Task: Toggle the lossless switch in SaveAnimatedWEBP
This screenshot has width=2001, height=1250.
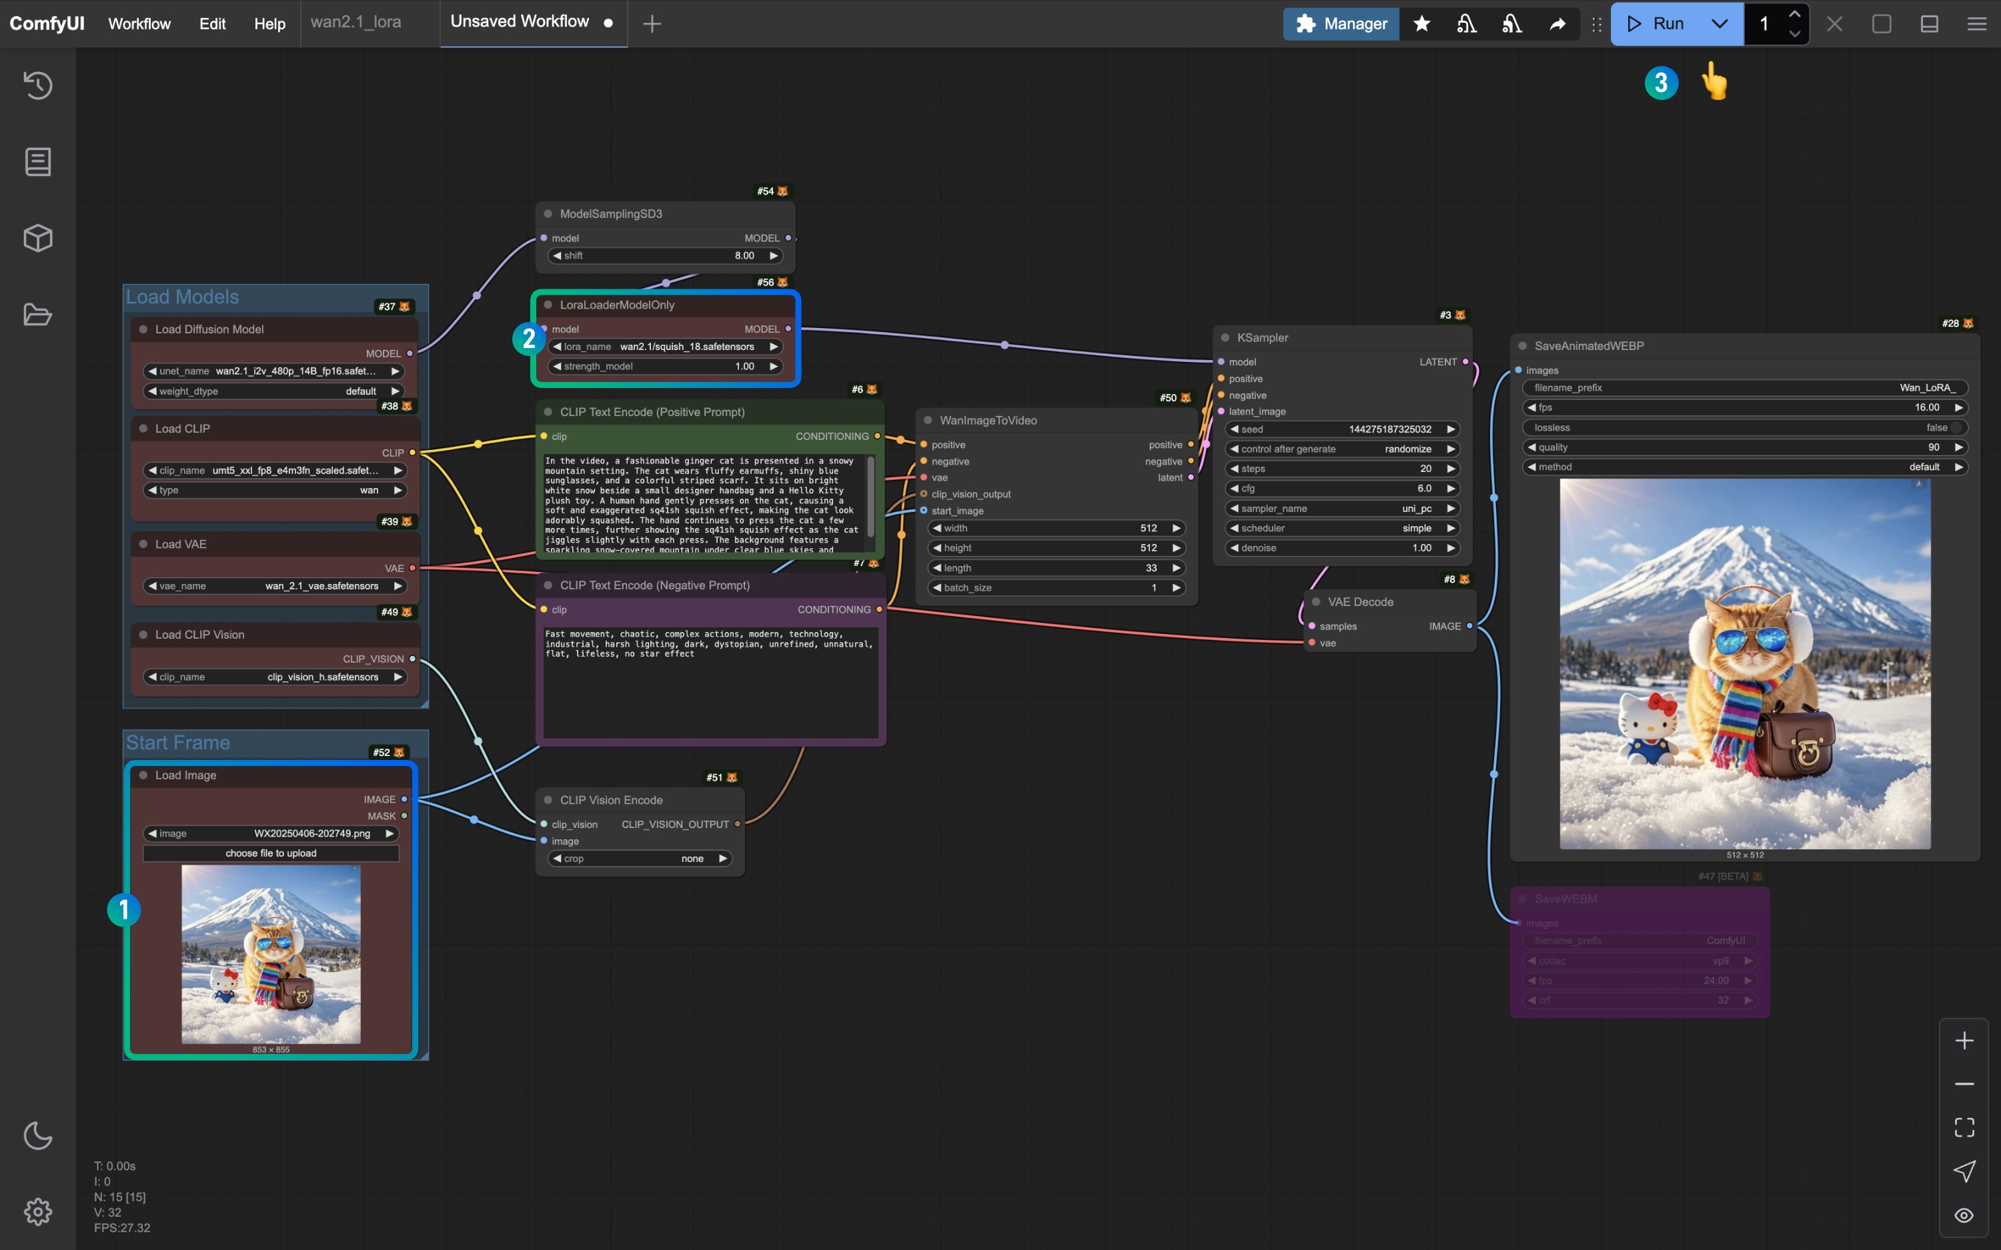Action: [x=1956, y=427]
